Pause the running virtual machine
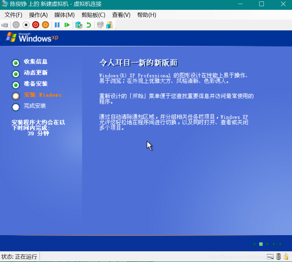This screenshot has width=292, height=262. pos(57,25)
